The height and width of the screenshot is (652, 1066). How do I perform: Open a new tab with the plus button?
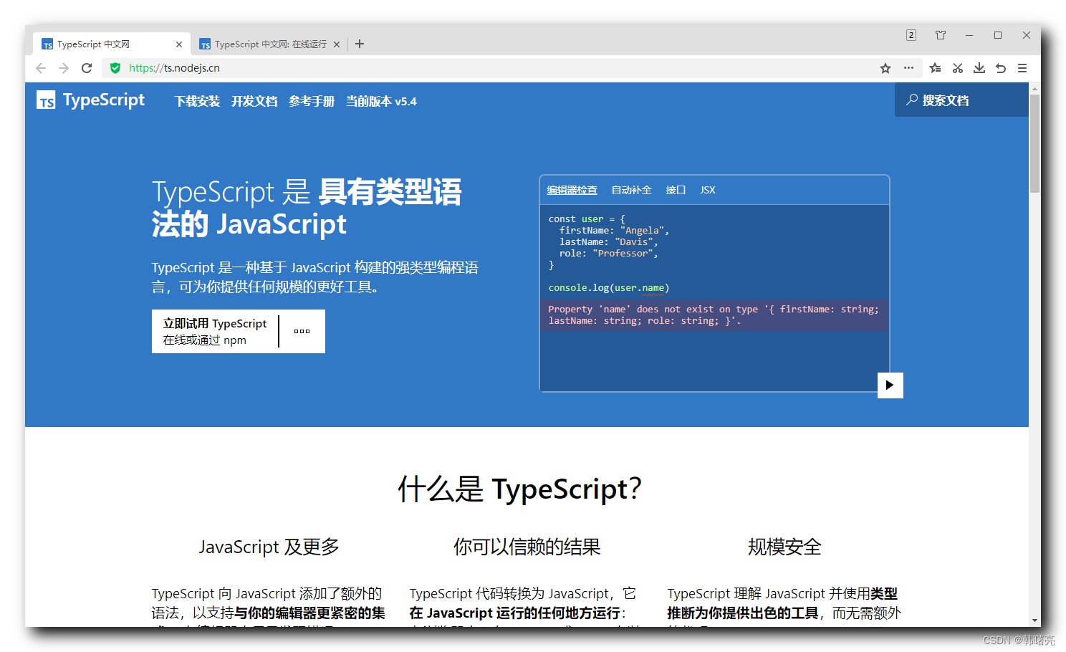[x=359, y=44]
